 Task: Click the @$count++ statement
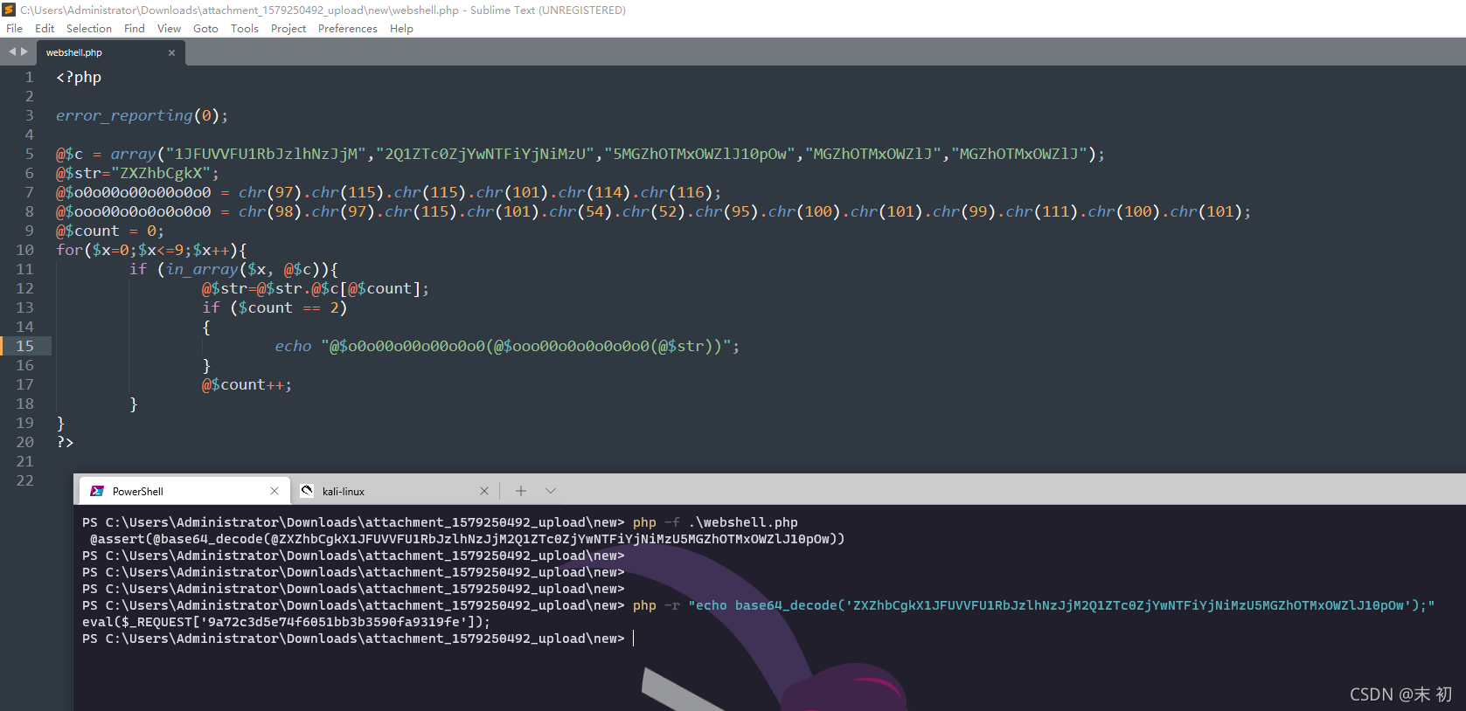coord(247,384)
